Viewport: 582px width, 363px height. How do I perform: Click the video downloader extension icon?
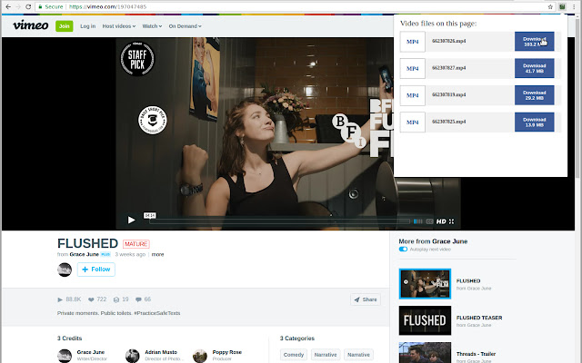coord(561,6)
